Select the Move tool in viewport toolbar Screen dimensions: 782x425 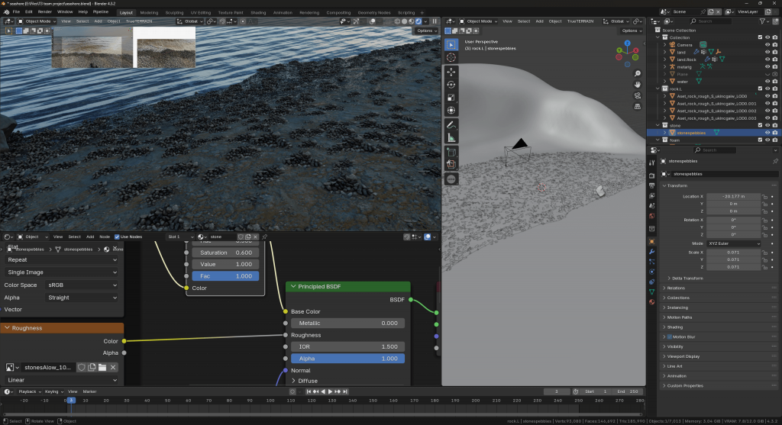pyautogui.click(x=451, y=71)
